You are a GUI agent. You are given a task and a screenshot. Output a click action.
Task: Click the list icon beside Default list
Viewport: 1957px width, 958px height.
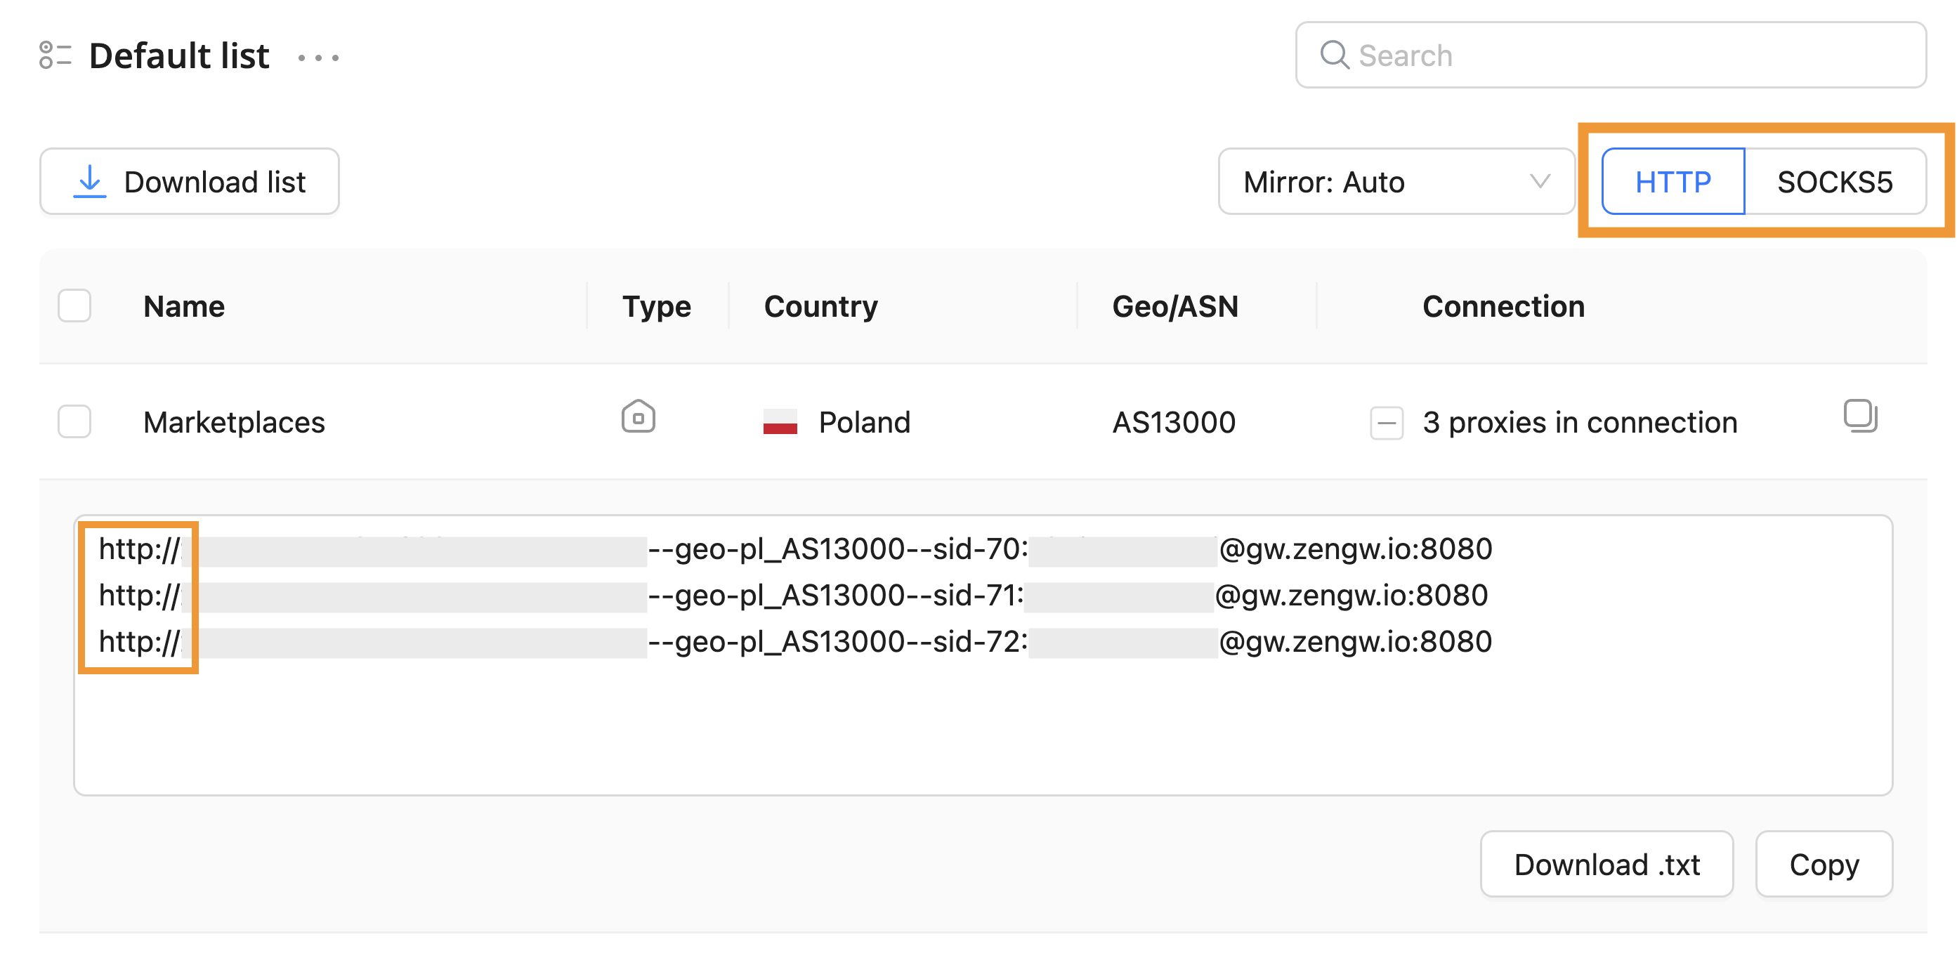tap(55, 55)
